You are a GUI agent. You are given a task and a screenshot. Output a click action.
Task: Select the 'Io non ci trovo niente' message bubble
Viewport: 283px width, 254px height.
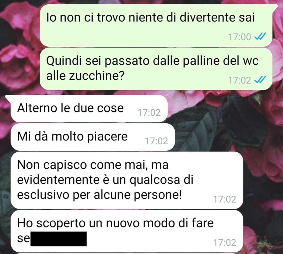(156, 25)
